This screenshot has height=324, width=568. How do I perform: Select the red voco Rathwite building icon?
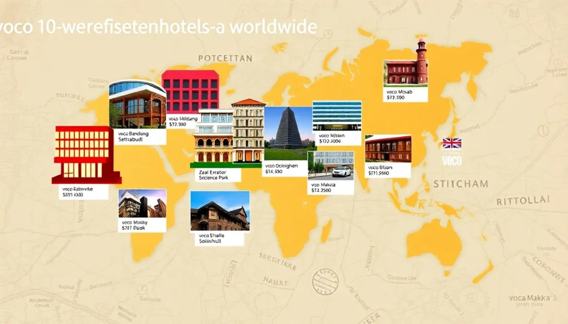(83, 158)
